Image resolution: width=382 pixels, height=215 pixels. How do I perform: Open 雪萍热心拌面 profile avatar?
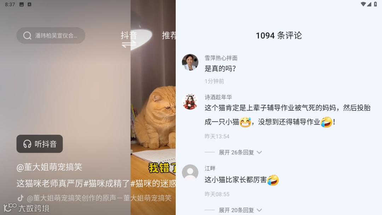(x=190, y=62)
